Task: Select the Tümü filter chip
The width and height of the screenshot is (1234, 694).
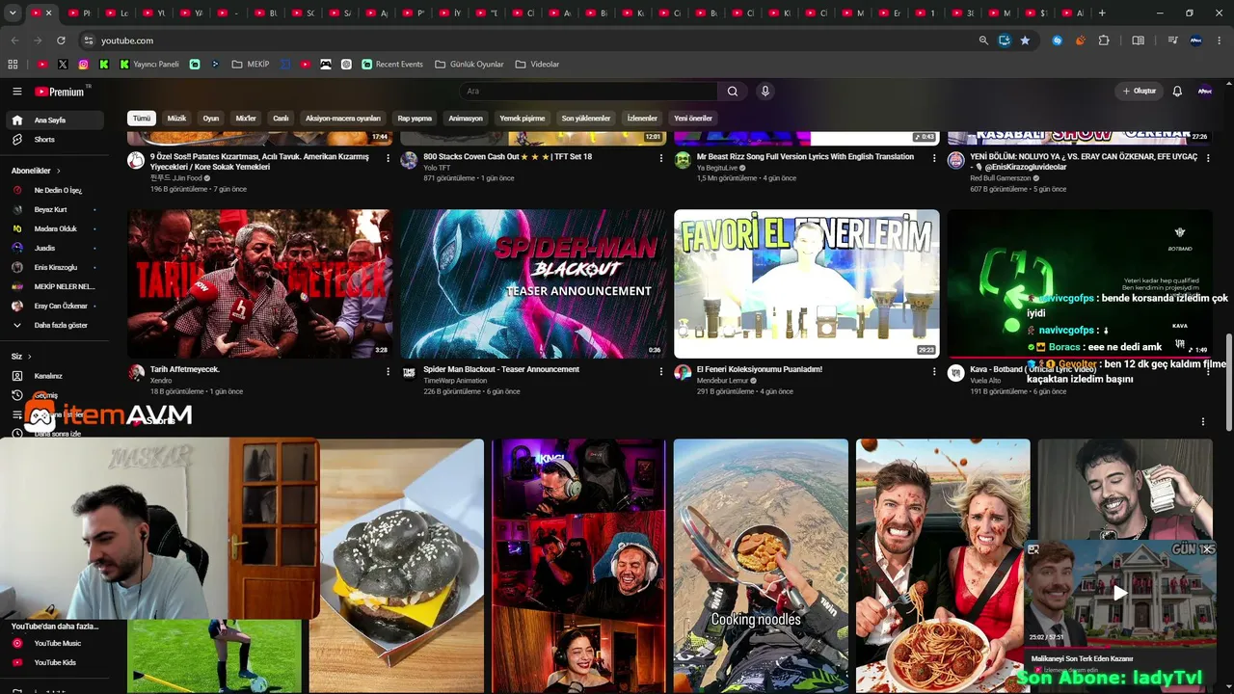Action: tap(142, 119)
